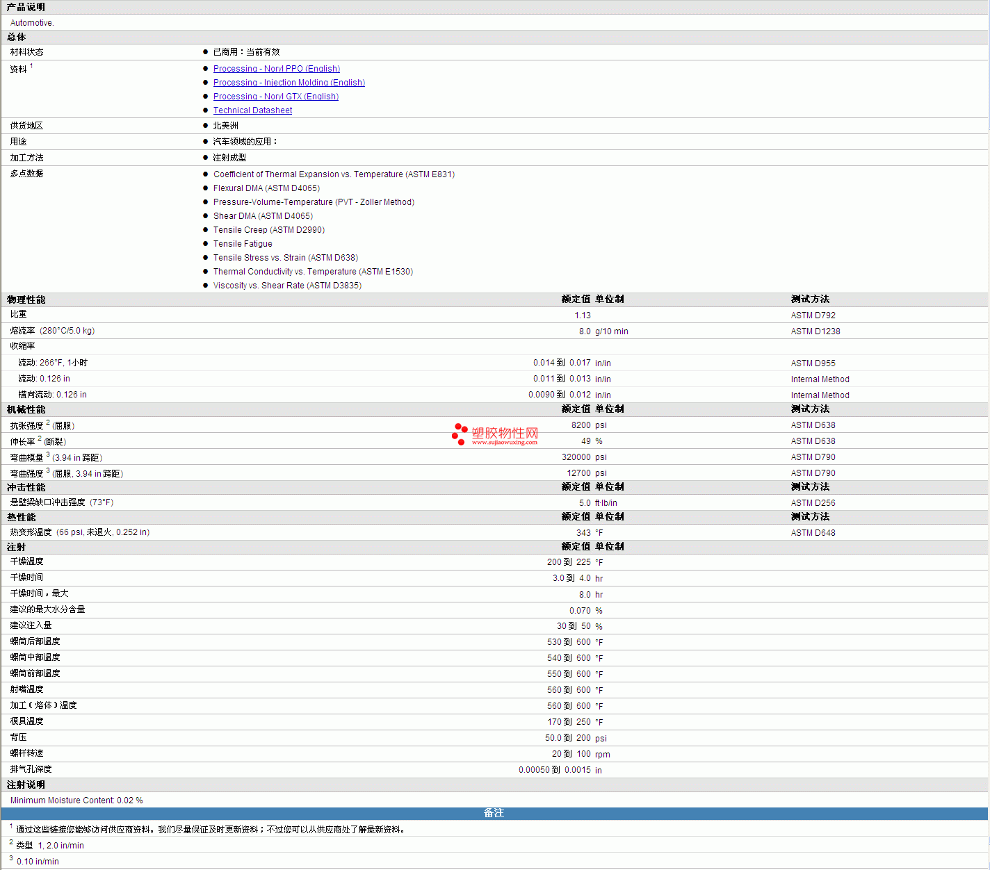The width and height of the screenshot is (990, 870).
Task: Select 'Tensile Fatigue' entry
Action: 243,244
